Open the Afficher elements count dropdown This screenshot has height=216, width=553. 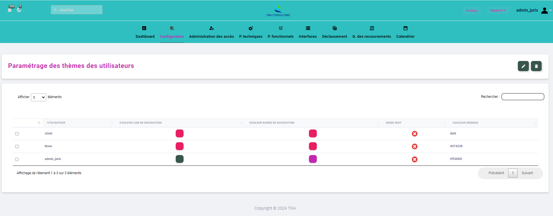click(38, 97)
